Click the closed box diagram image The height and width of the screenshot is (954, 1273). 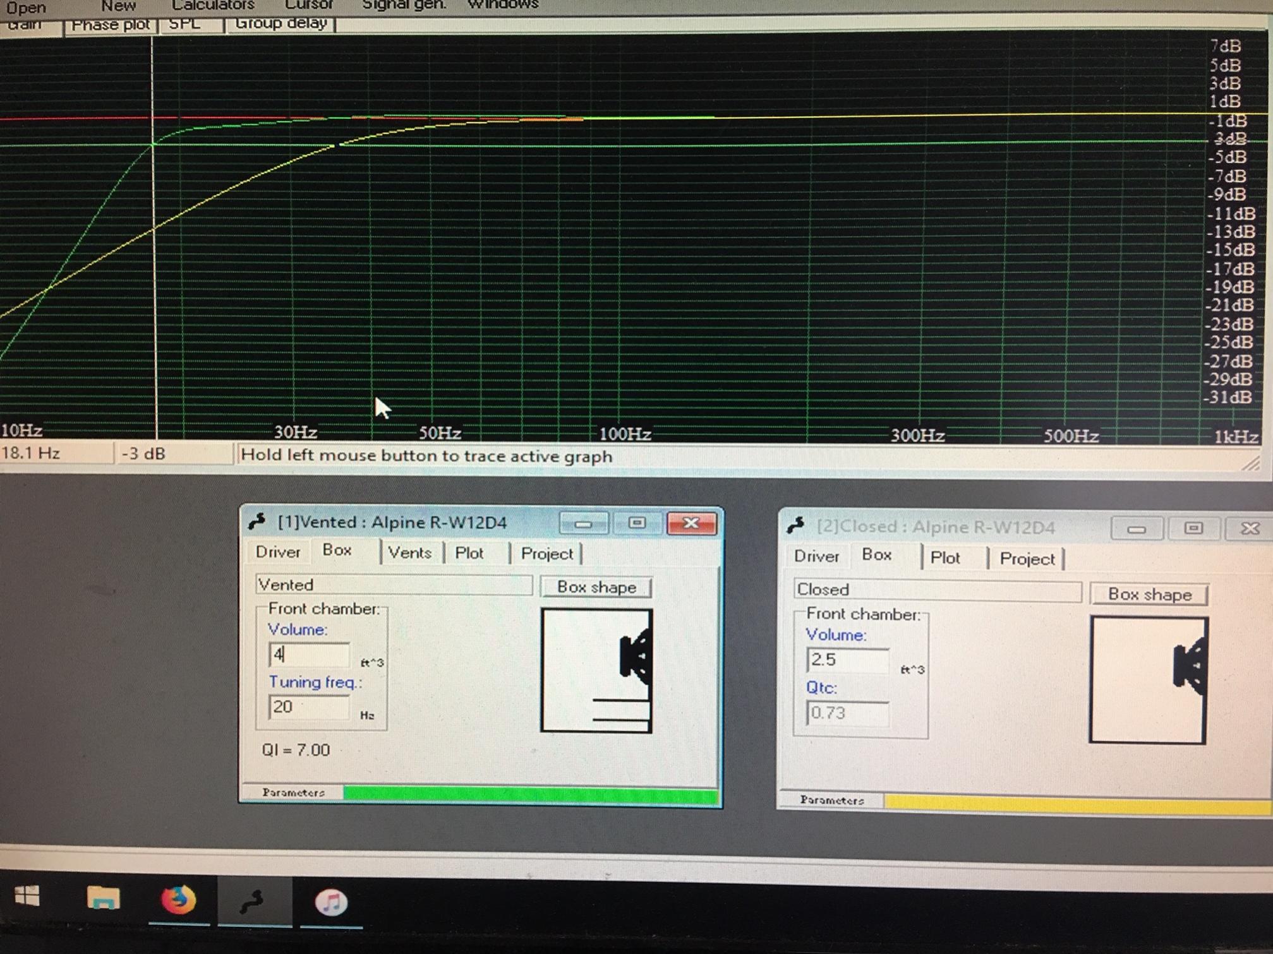point(1149,679)
